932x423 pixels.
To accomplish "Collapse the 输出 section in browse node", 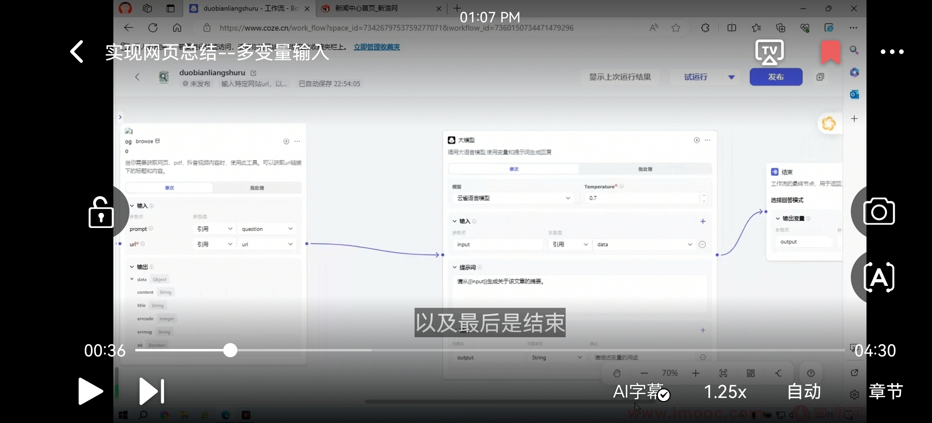I will coord(132,267).
